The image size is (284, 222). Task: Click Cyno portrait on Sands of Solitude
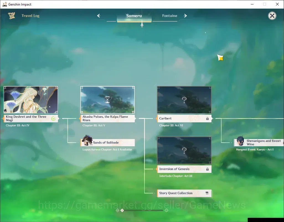click(x=87, y=140)
